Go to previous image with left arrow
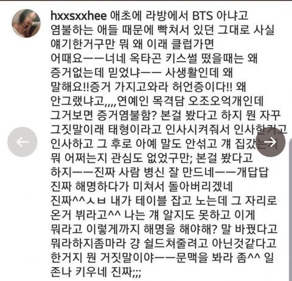The width and height of the screenshot is (292, 281). [23, 142]
